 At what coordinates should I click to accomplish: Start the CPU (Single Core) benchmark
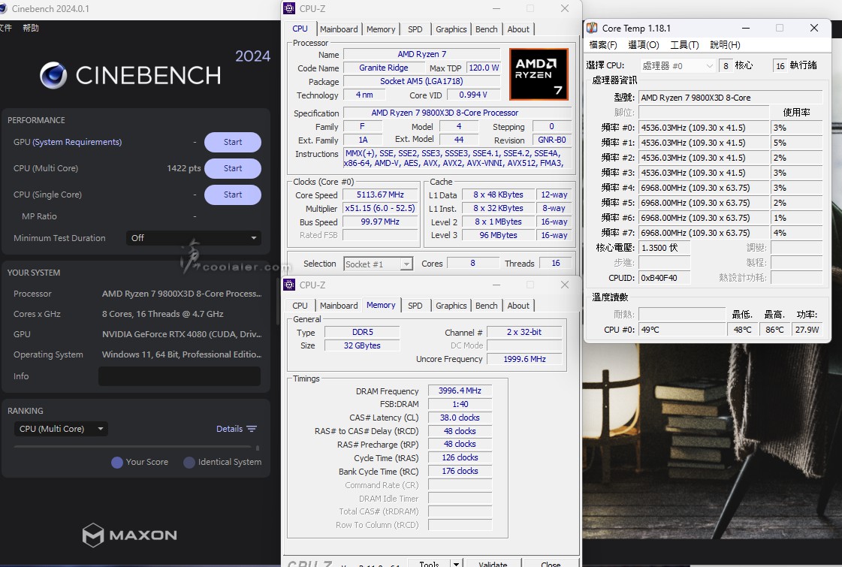coord(233,195)
